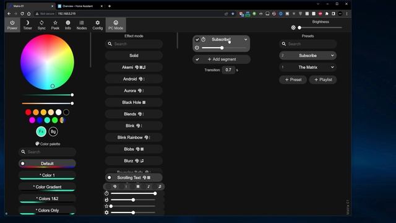Select the green quick color swatch
This screenshot has width=396, height=223.
pyautogui.click(x=55, y=120)
